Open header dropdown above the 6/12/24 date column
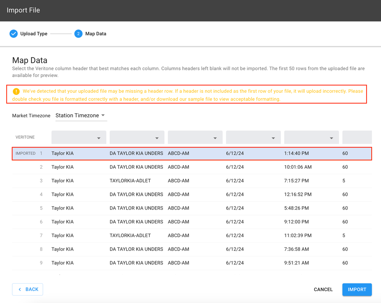 pyautogui.click(x=253, y=137)
